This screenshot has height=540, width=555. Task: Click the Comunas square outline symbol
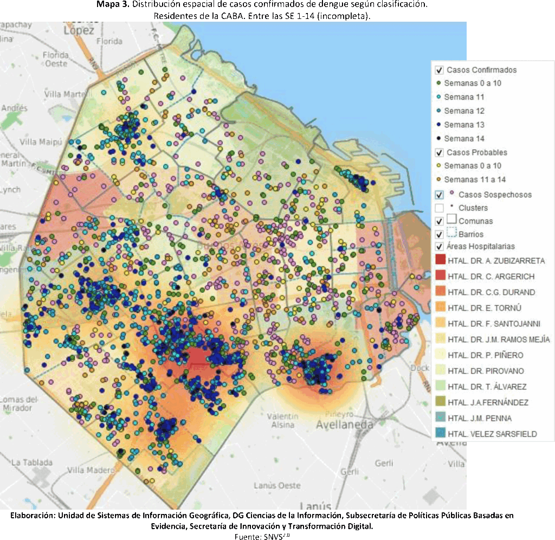tap(451, 218)
